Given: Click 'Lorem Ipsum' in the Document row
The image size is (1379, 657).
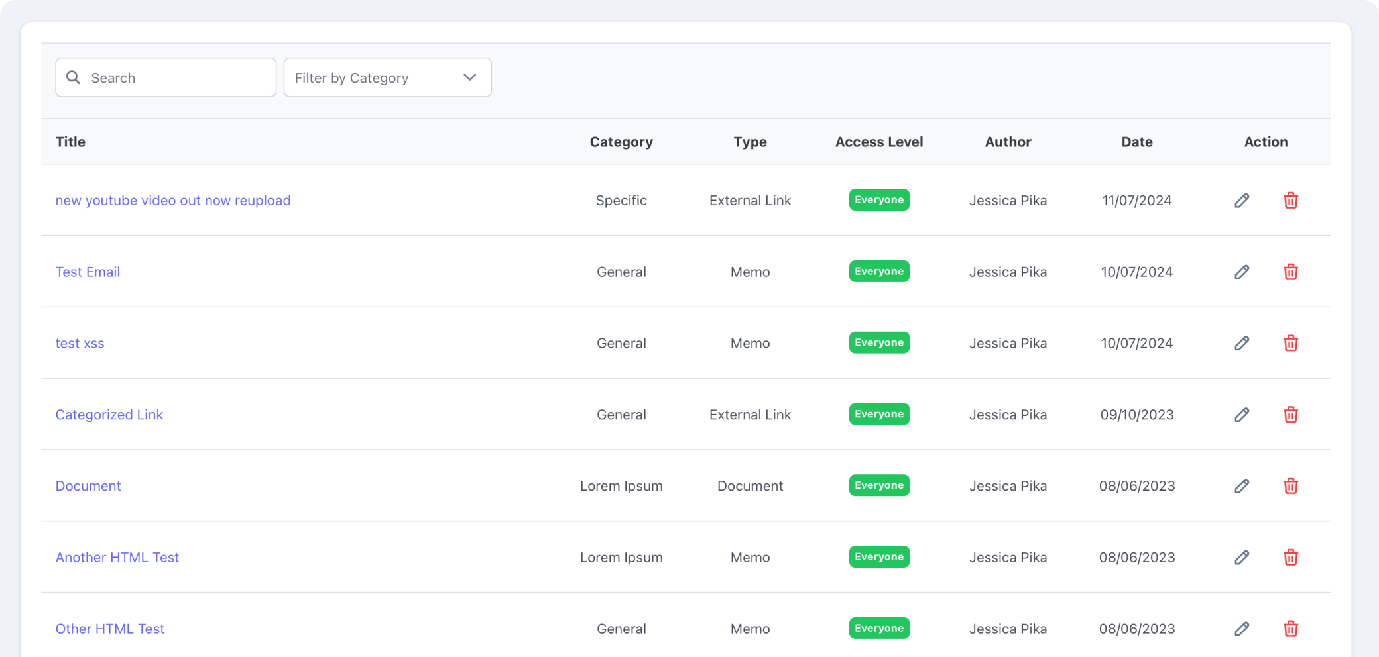Looking at the screenshot, I should [x=621, y=487].
